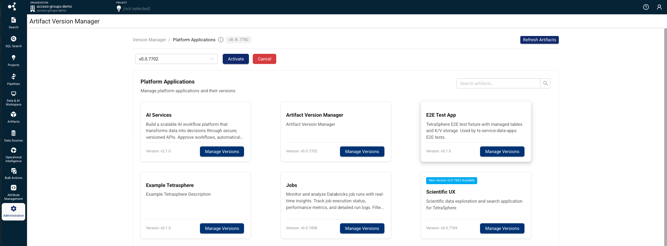The image size is (667, 246).
Task: Focus the Search artifacts input field
Action: pyautogui.click(x=498, y=84)
